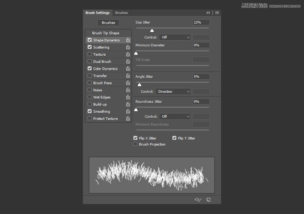Select the Color Dynamics settings row

pos(106,68)
